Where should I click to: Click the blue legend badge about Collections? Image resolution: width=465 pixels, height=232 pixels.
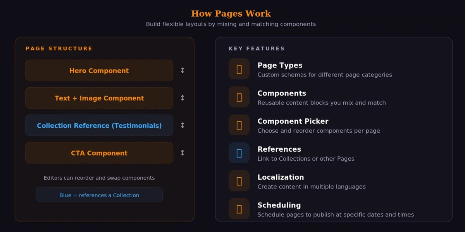[x=99, y=195]
